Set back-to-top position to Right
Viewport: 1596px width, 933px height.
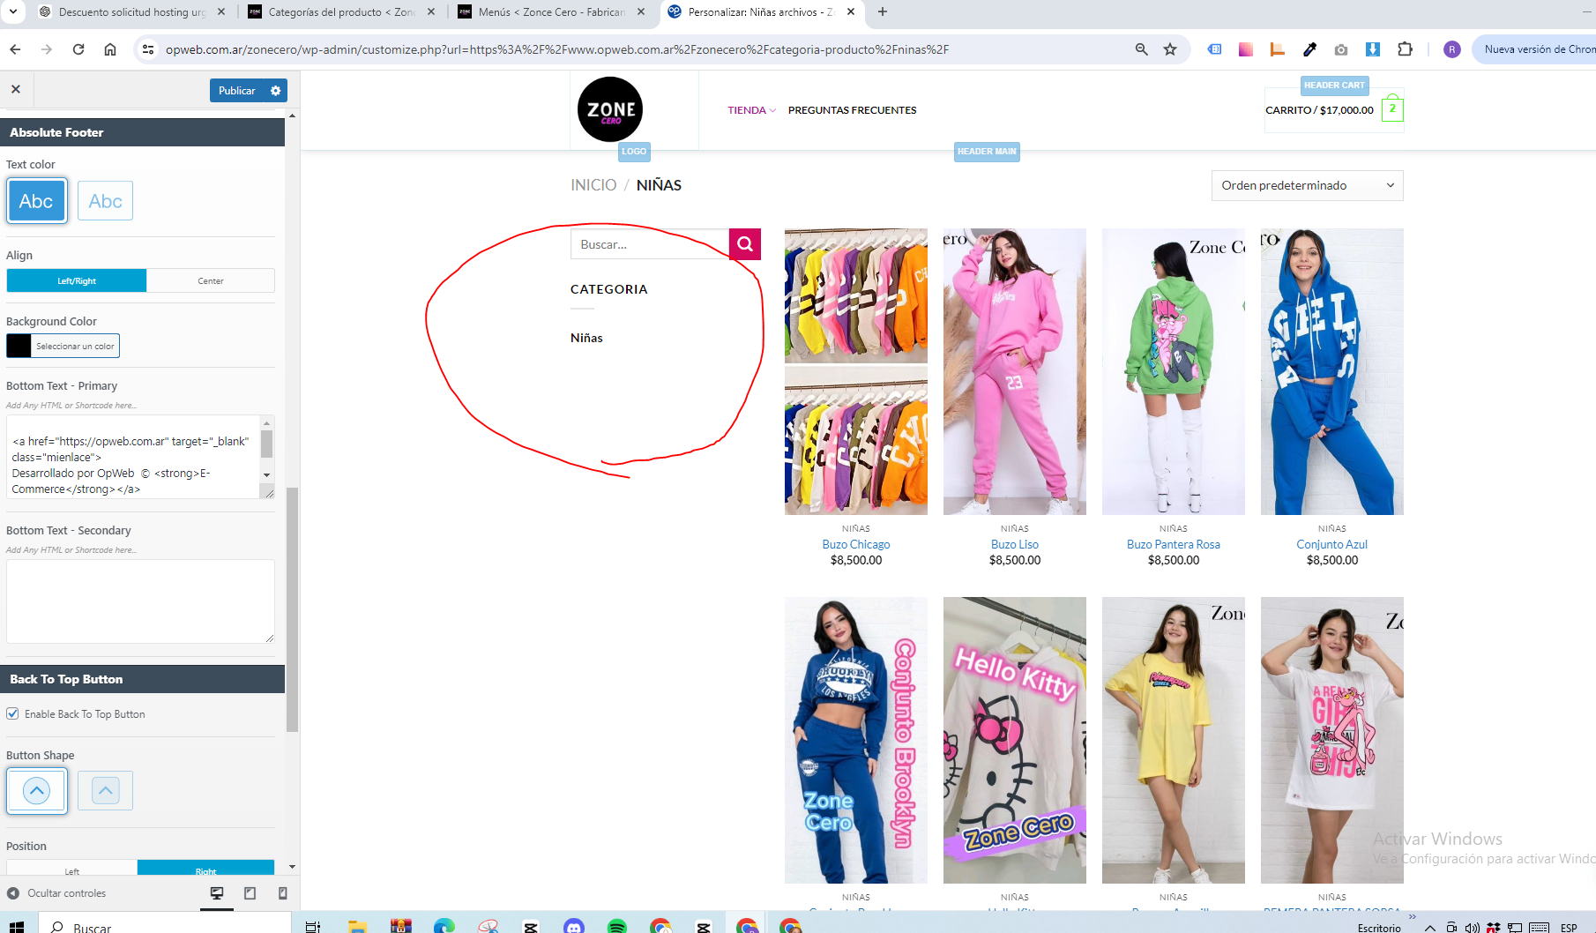click(x=205, y=870)
